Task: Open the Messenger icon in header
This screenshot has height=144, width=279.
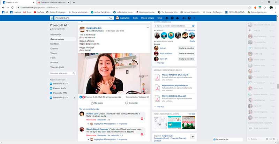Action: 172,18
